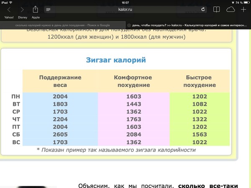Select the Поддержание веса column header
The height and width of the screenshot is (188, 251).
pyautogui.click(x=60, y=81)
